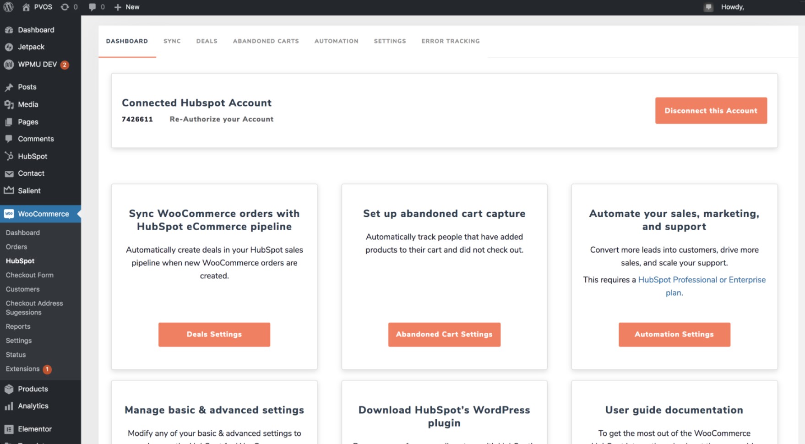This screenshot has height=444, width=805.
Task: Click the Products sidebar icon
Action: [x=9, y=389]
